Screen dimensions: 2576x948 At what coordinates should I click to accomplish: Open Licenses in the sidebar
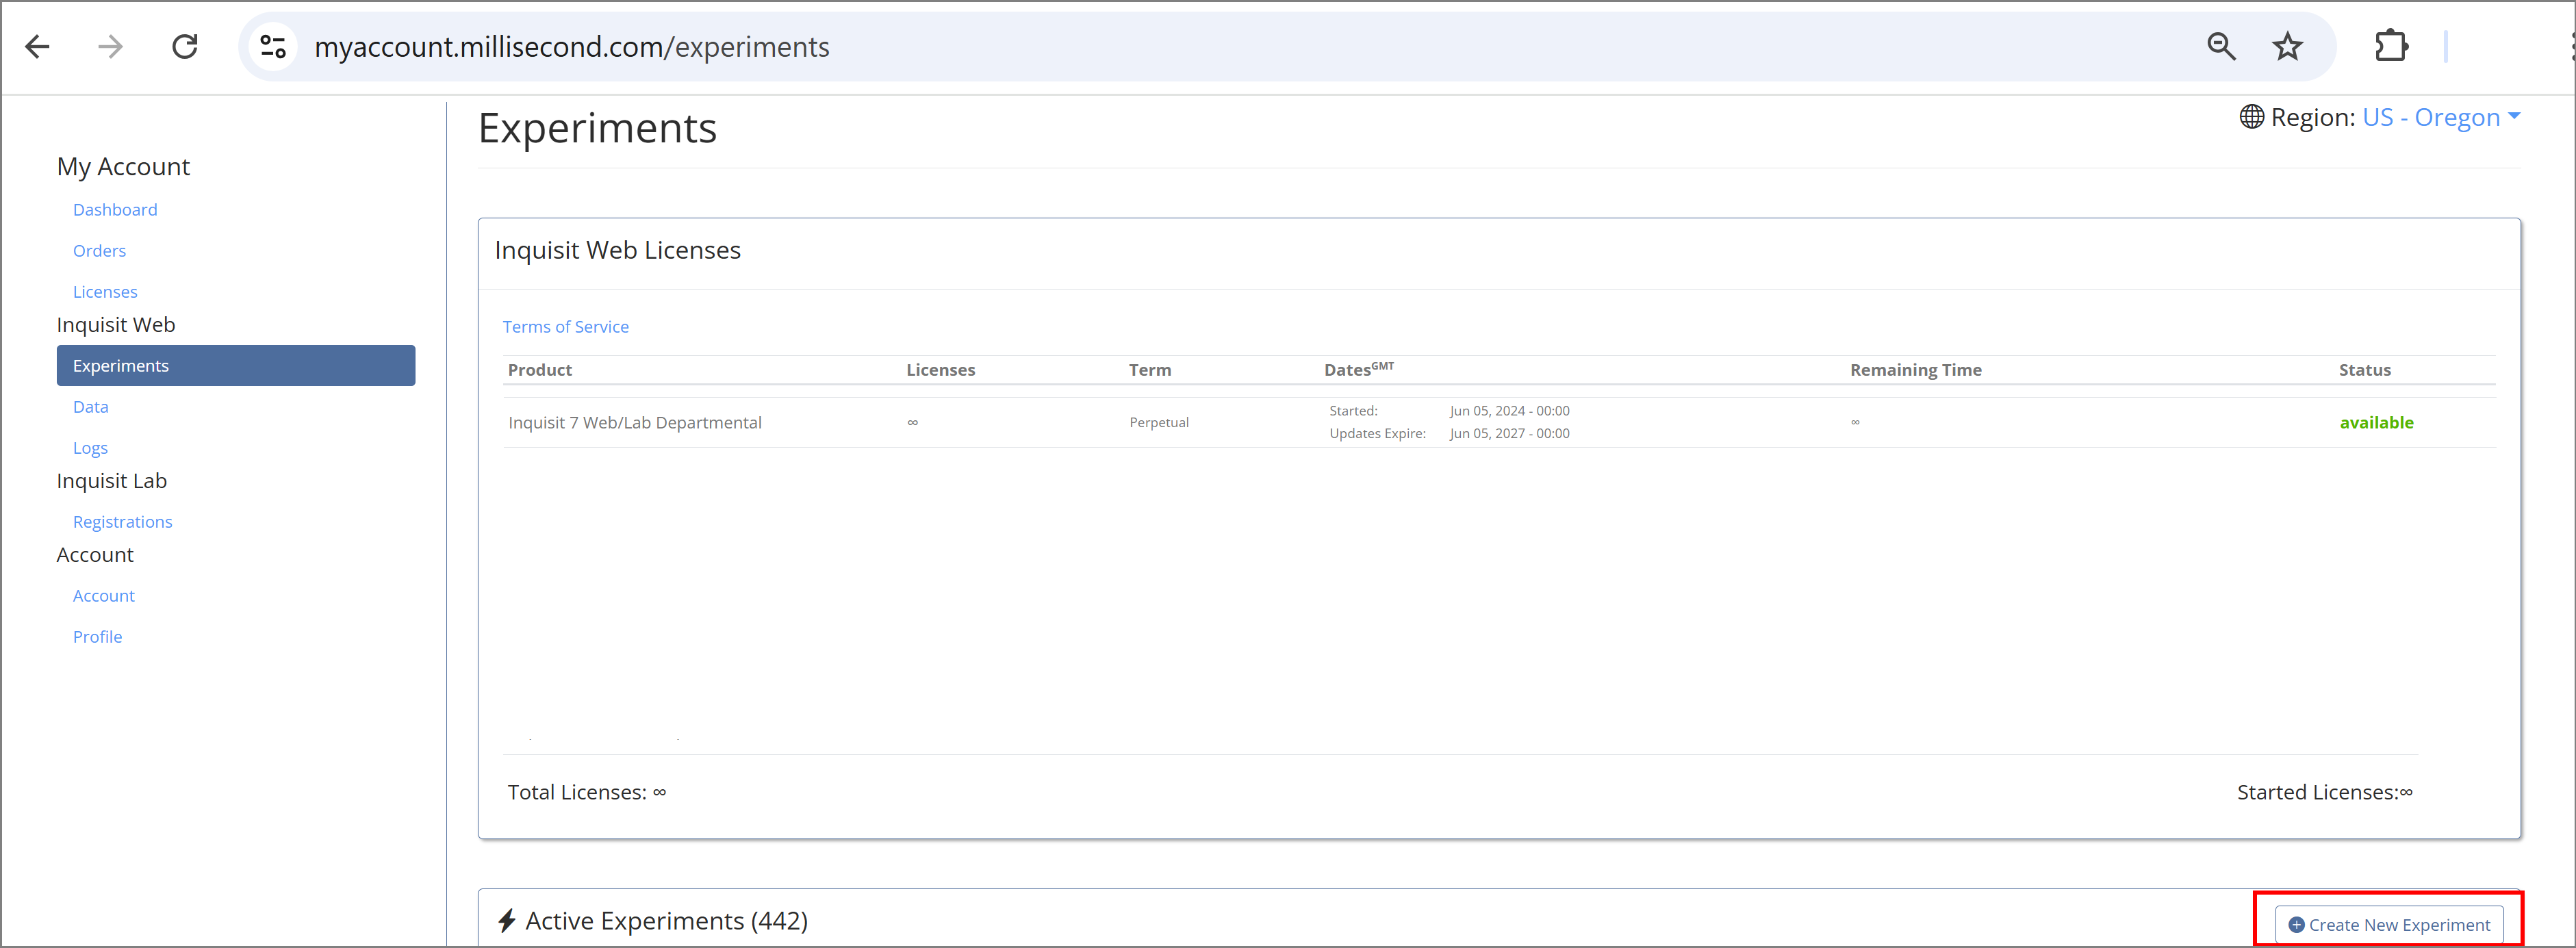coord(105,292)
